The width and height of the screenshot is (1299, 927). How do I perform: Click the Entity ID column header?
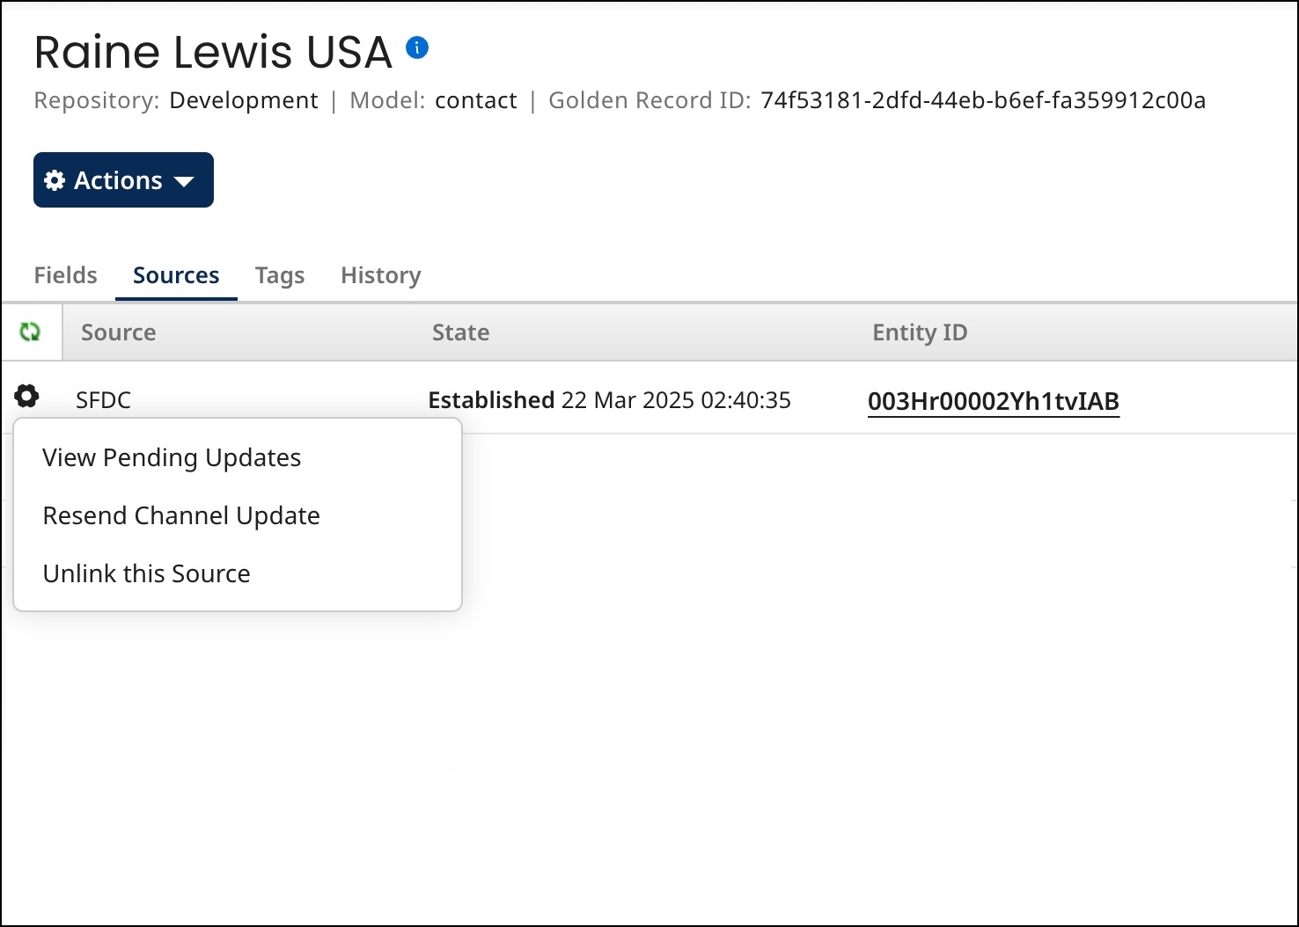[x=920, y=332]
